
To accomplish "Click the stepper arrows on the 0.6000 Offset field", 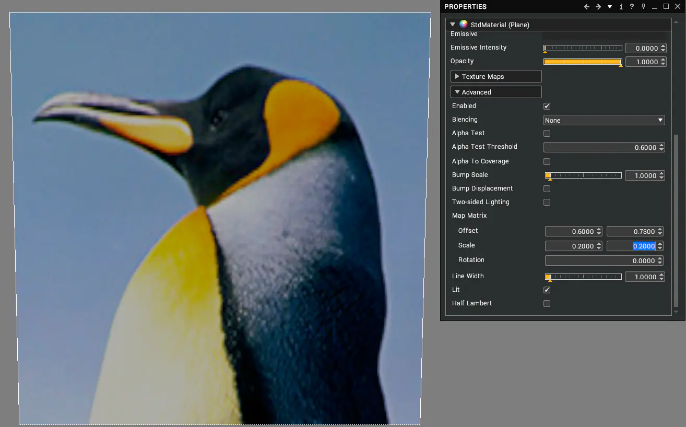I will pyautogui.click(x=599, y=231).
